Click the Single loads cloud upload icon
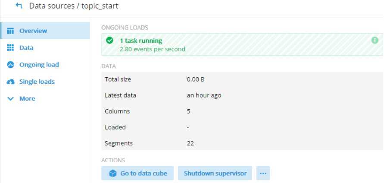This screenshot has height=183, width=384. pos(10,82)
